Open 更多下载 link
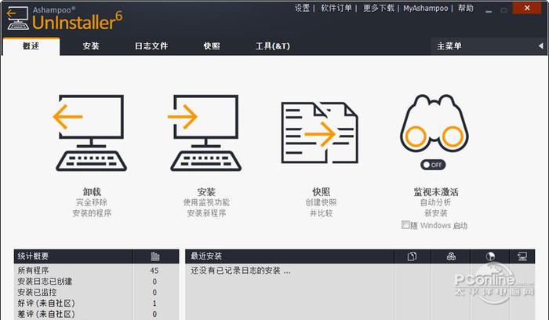This screenshot has width=549, height=320. click(x=379, y=8)
